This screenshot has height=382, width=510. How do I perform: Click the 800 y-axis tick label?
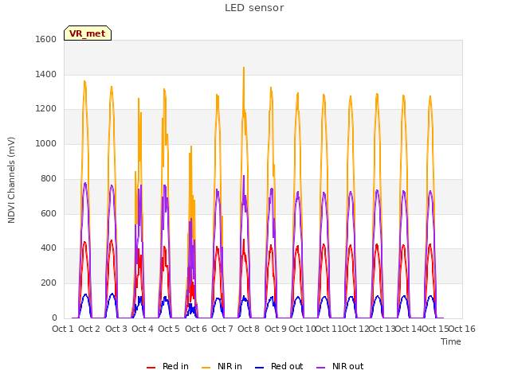[x=49, y=178]
